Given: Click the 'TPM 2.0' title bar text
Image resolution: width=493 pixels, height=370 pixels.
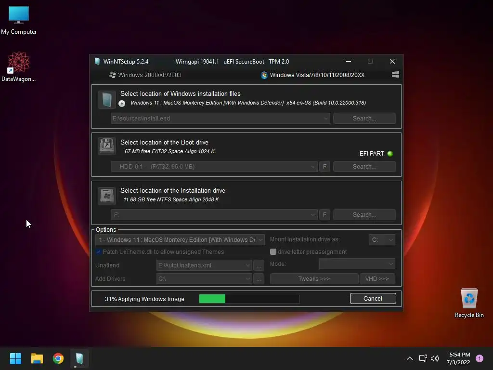Looking at the screenshot, I should coord(279,62).
